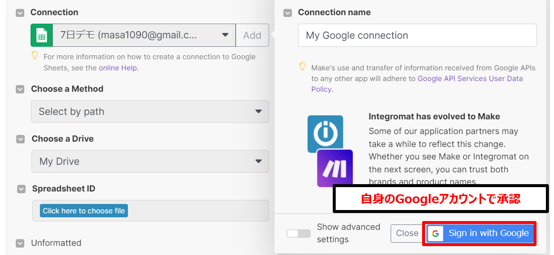This screenshot has width=554, height=255.
Task: Toggle Show advanced settings switch
Action: click(x=299, y=233)
